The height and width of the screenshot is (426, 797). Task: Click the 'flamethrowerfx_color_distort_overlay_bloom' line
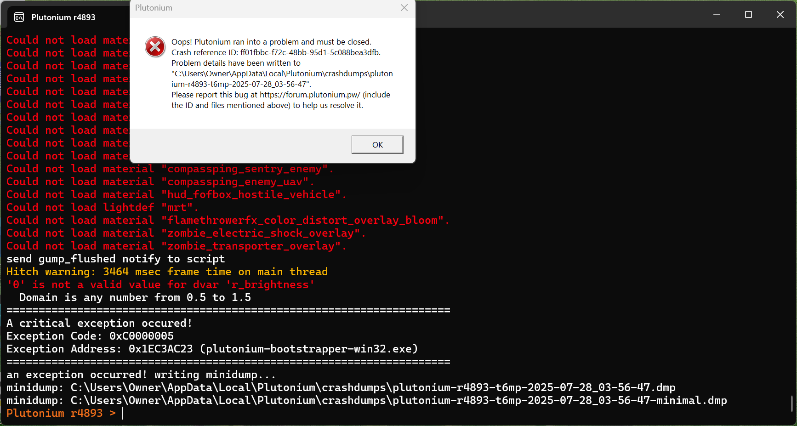228,220
